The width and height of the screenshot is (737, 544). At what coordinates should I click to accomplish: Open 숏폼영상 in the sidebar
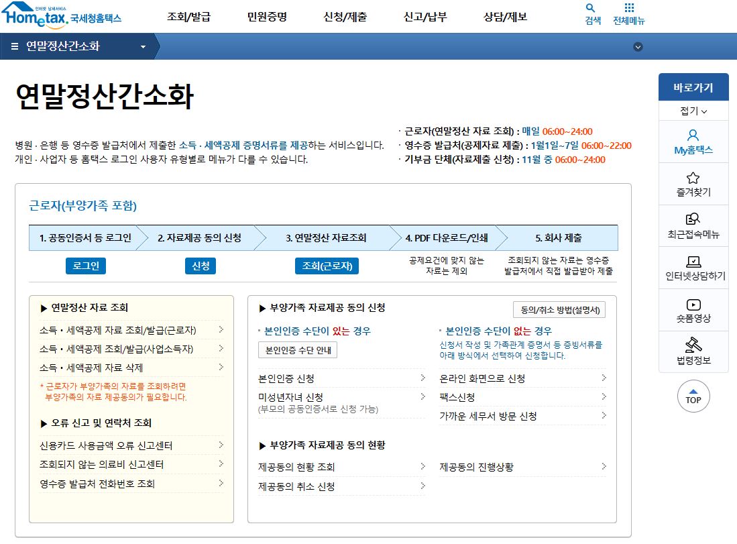pos(693,310)
